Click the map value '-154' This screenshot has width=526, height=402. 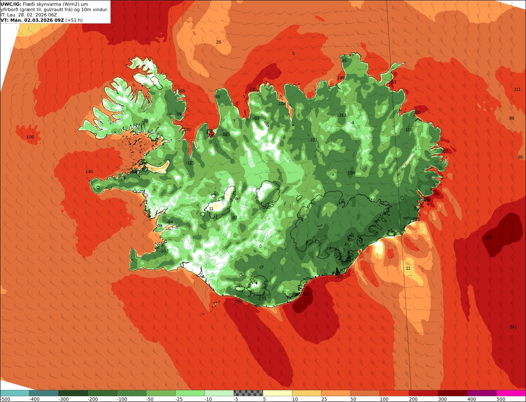(x=351, y=173)
